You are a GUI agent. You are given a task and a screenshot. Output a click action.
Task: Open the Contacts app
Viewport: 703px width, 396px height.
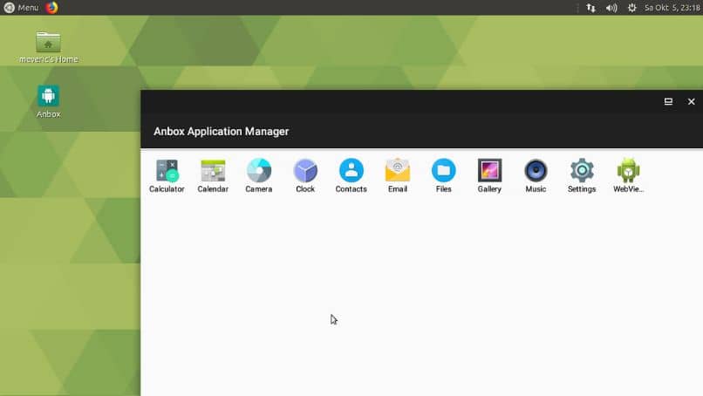coord(351,176)
